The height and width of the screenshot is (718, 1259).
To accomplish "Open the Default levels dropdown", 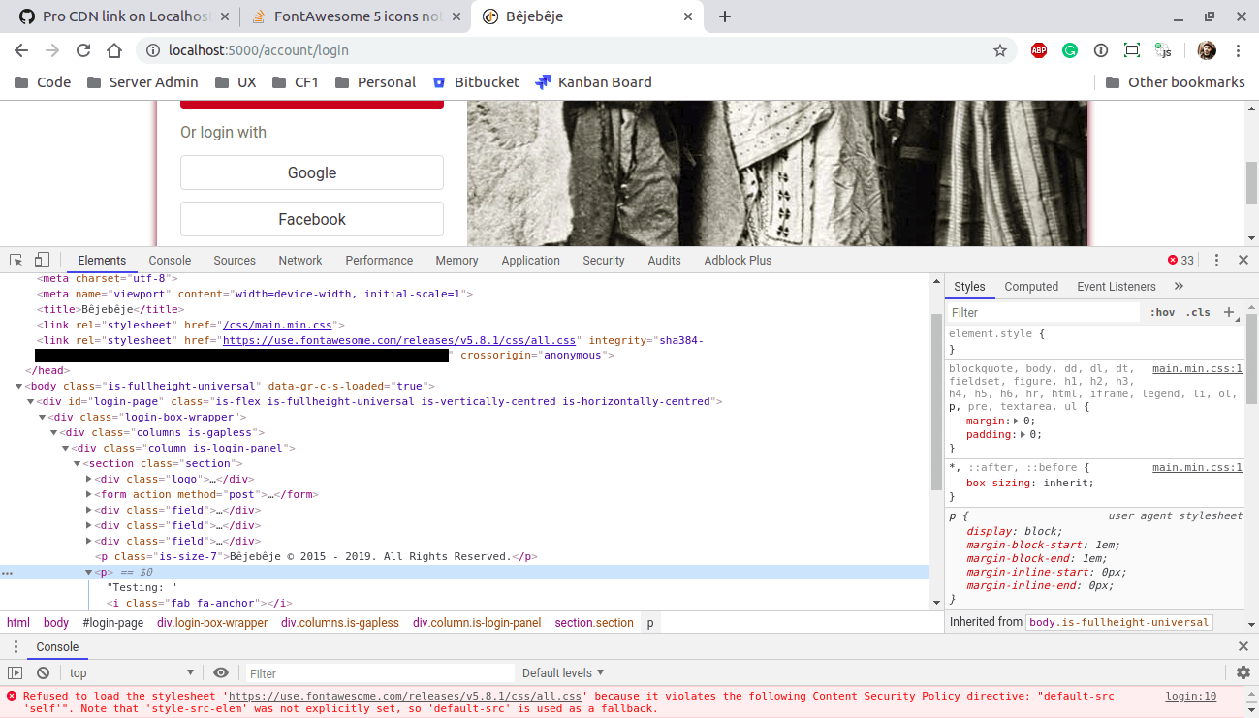I will [563, 672].
